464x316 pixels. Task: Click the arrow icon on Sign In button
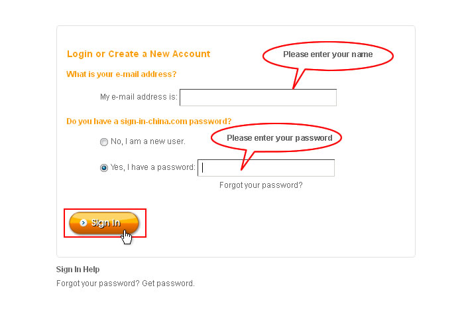click(84, 222)
